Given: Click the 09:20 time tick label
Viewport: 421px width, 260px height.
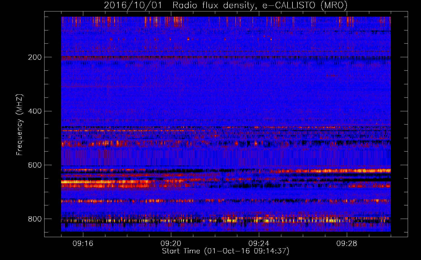Looking at the screenshot, I should [x=171, y=244].
